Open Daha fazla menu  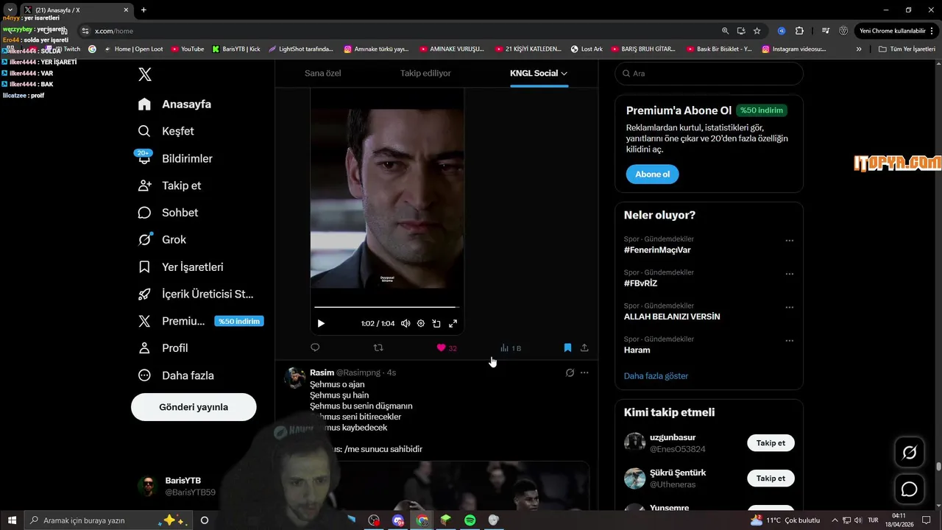tap(176, 375)
